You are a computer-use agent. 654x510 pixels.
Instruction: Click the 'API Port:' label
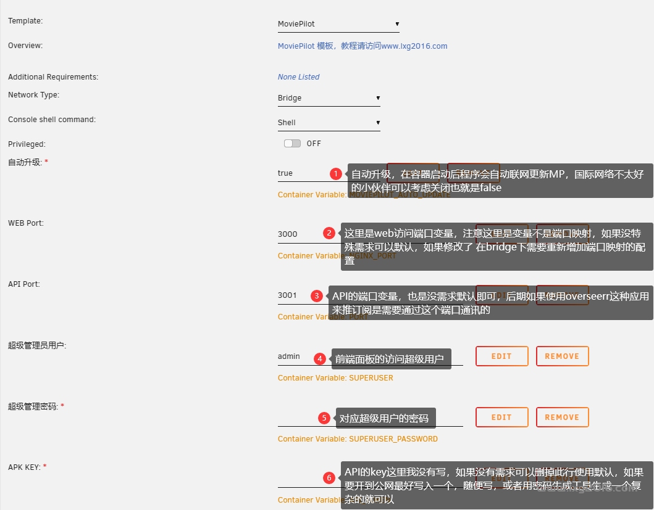[x=24, y=284]
